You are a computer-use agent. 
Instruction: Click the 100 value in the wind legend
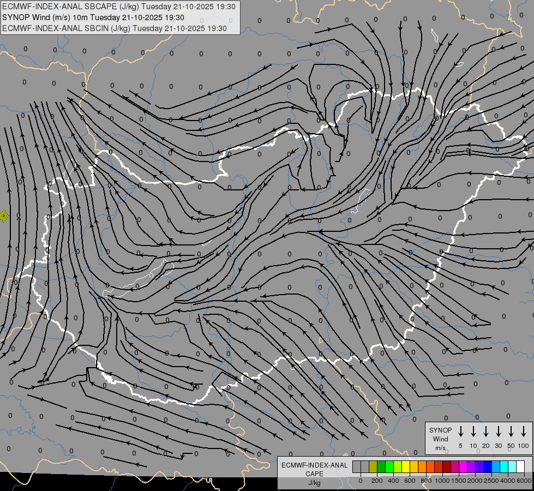click(x=524, y=446)
